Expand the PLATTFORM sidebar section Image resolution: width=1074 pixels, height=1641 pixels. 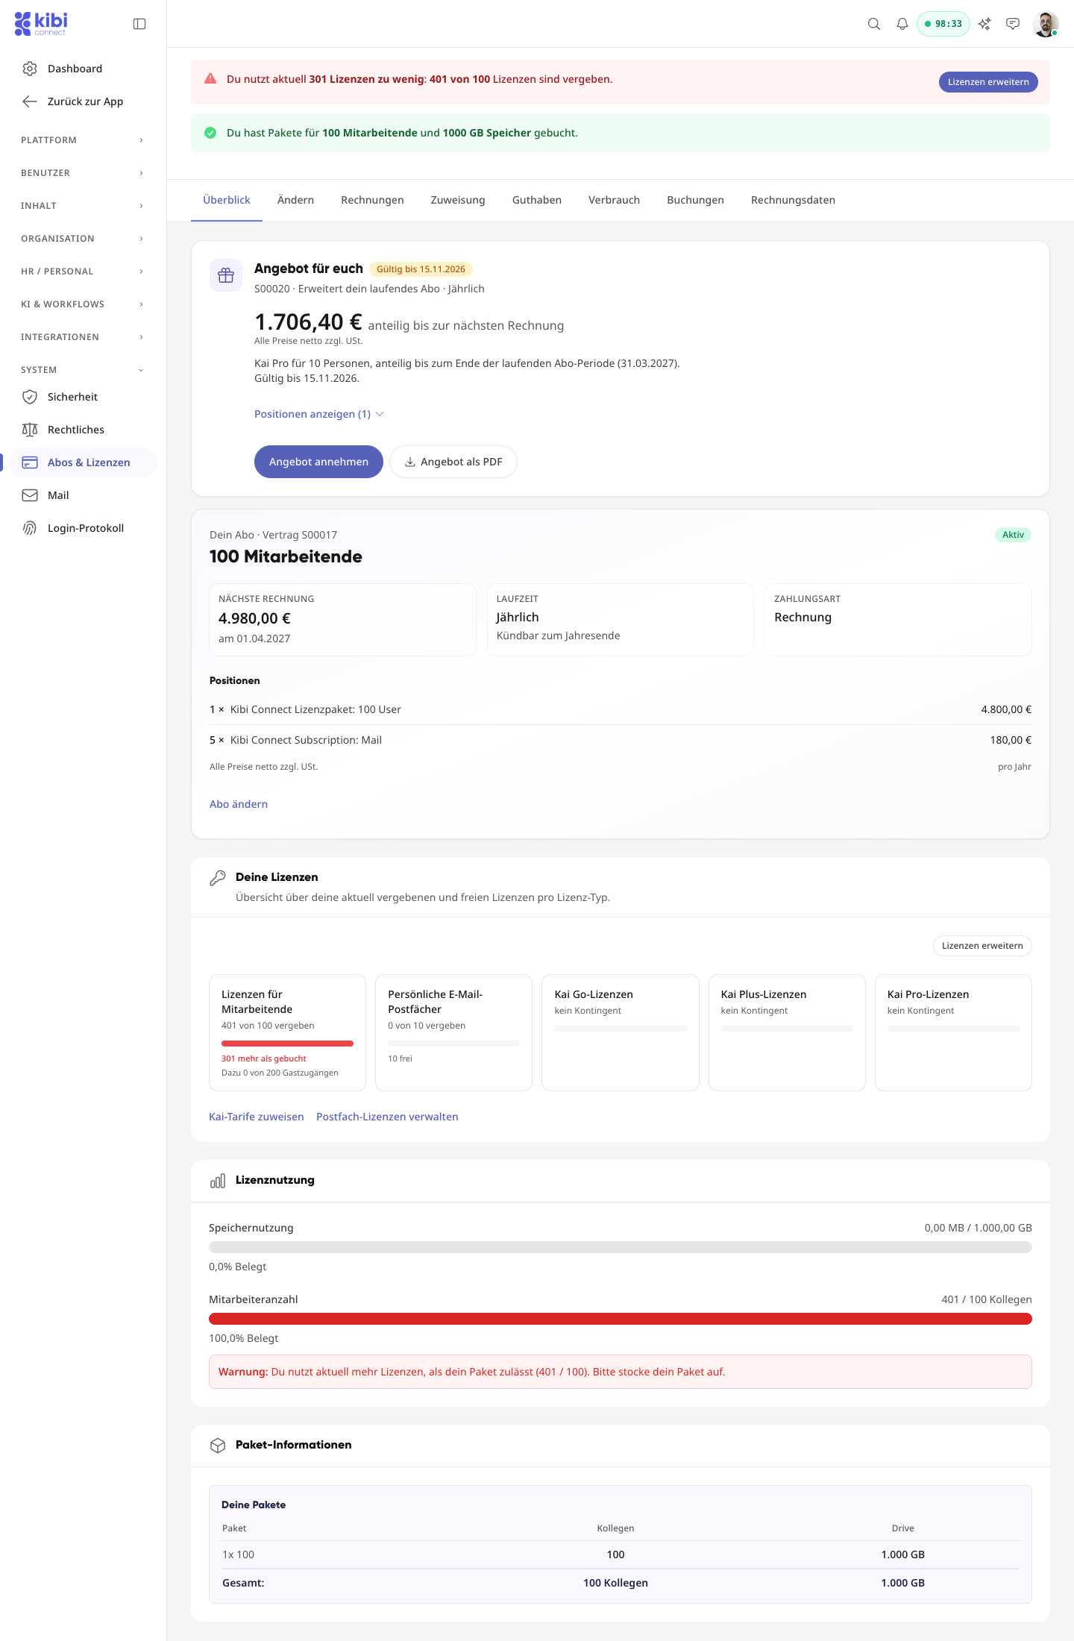(x=83, y=140)
